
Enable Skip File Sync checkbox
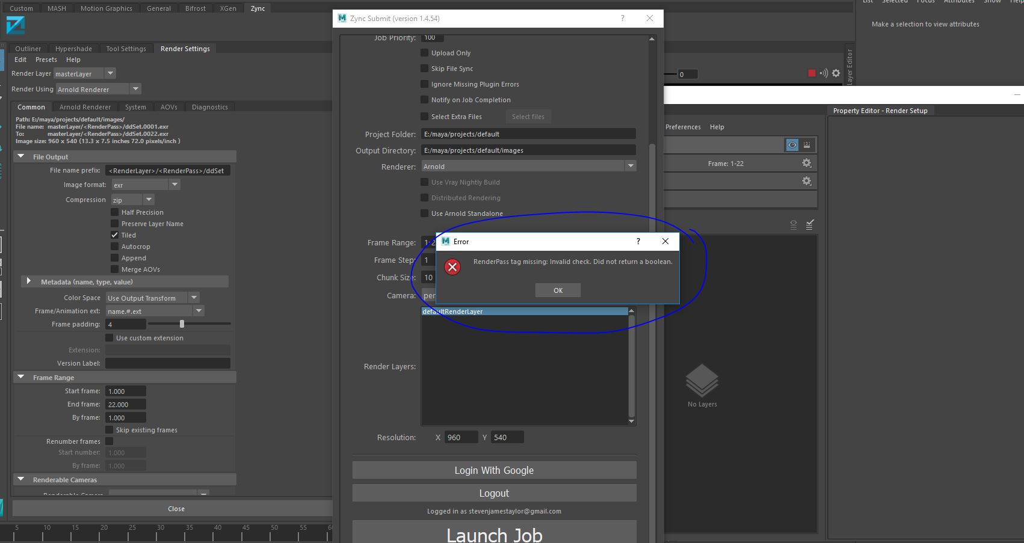(424, 69)
